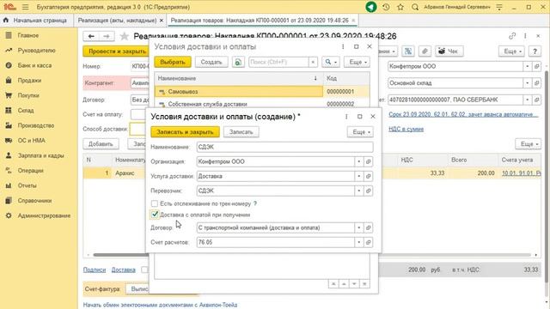Click Записать и закрыть button
The image size is (550, 309).
pyautogui.click(x=186, y=132)
